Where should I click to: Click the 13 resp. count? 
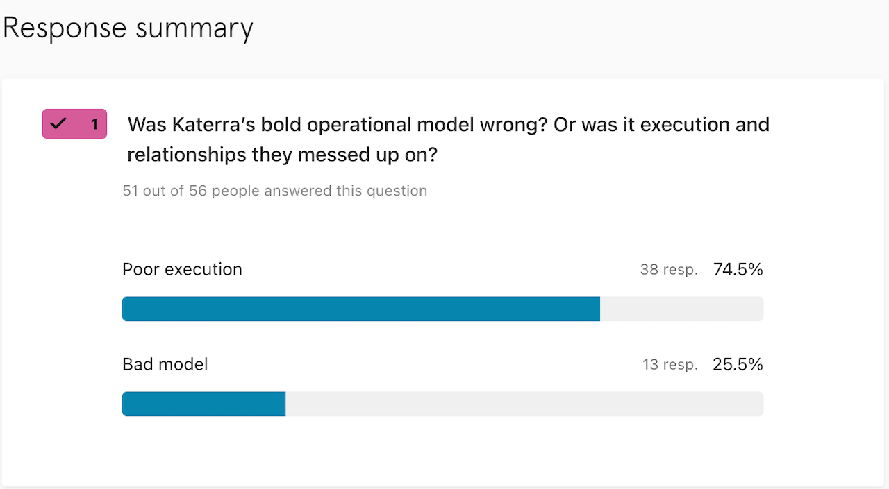[670, 365]
